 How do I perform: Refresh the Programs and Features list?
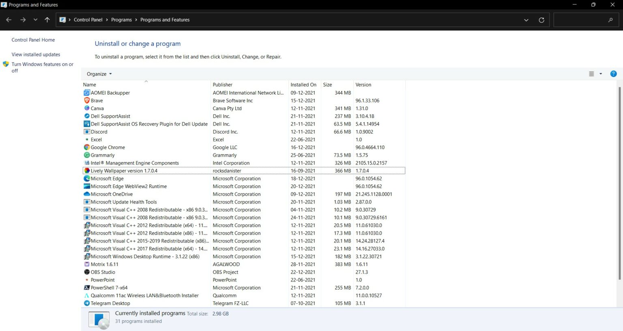tap(541, 20)
